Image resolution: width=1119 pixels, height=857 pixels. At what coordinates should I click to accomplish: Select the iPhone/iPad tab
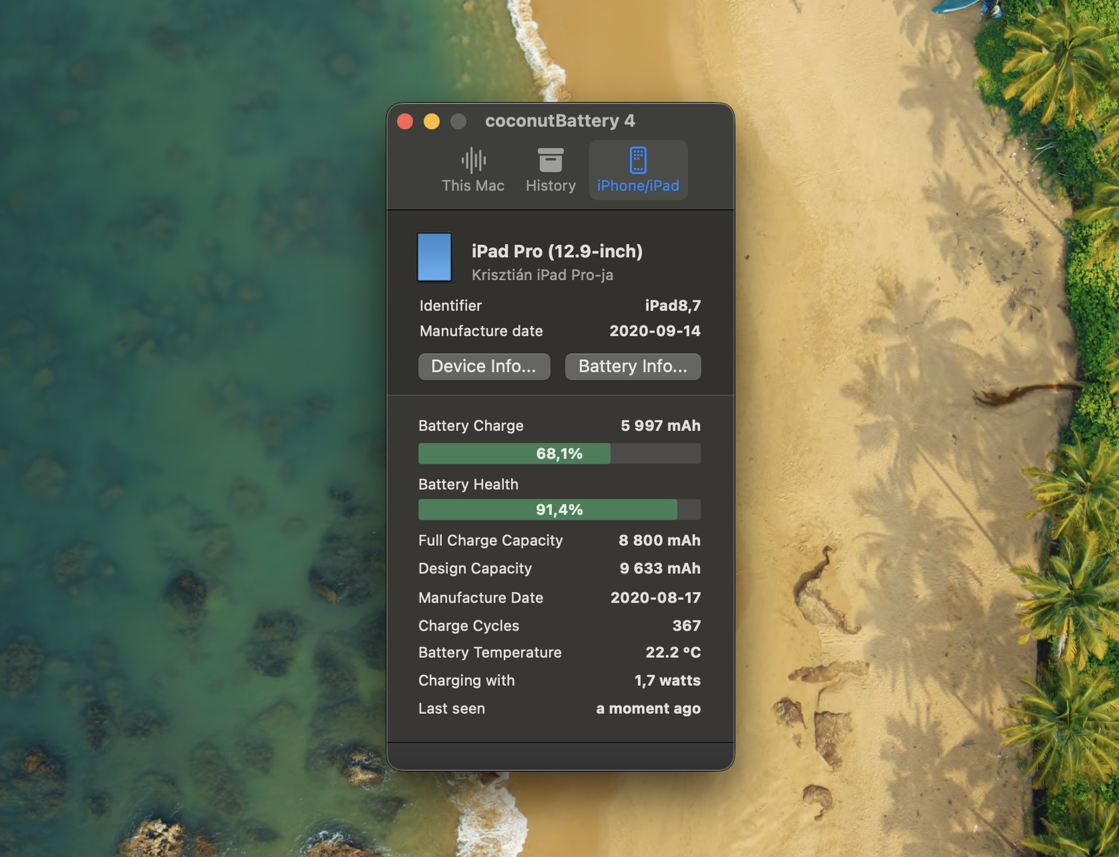[638, 170]
